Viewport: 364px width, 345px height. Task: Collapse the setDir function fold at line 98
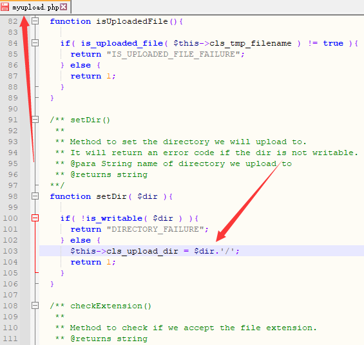pos(35,196)
